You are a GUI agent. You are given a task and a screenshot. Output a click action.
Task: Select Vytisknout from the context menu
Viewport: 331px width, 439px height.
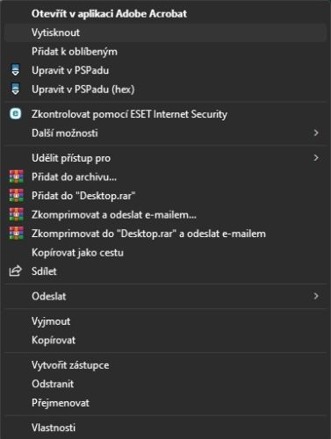(165, 32)
